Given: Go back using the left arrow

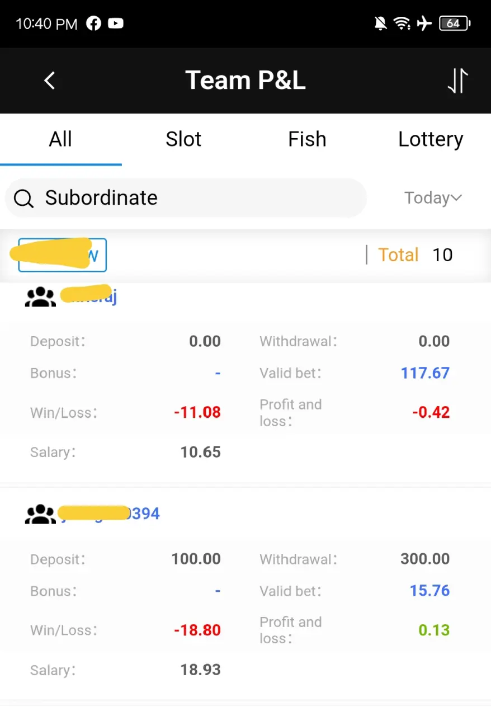Looking at the screenshot, I should (x=50, y=81).
